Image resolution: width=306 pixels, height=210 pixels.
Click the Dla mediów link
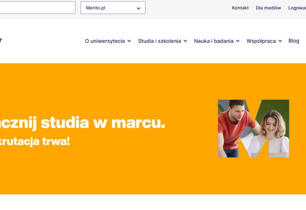click(268, 8)
